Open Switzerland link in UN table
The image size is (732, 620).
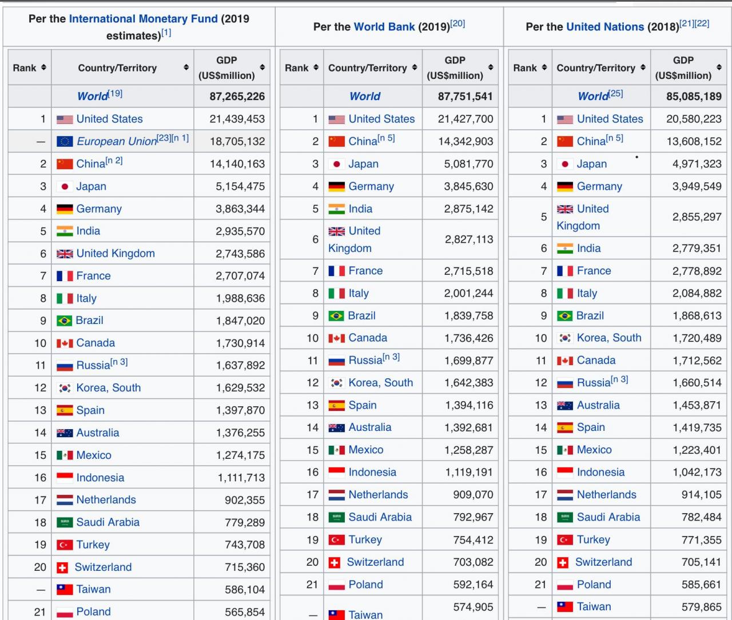click(604, 562)
